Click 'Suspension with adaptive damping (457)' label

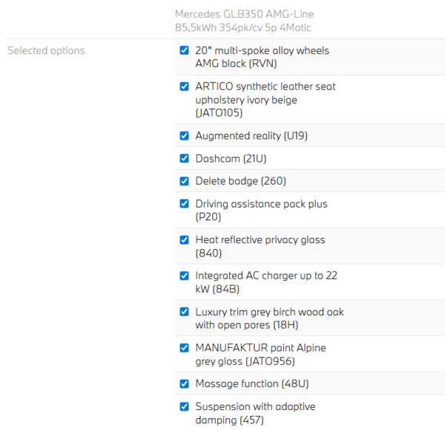255,413
